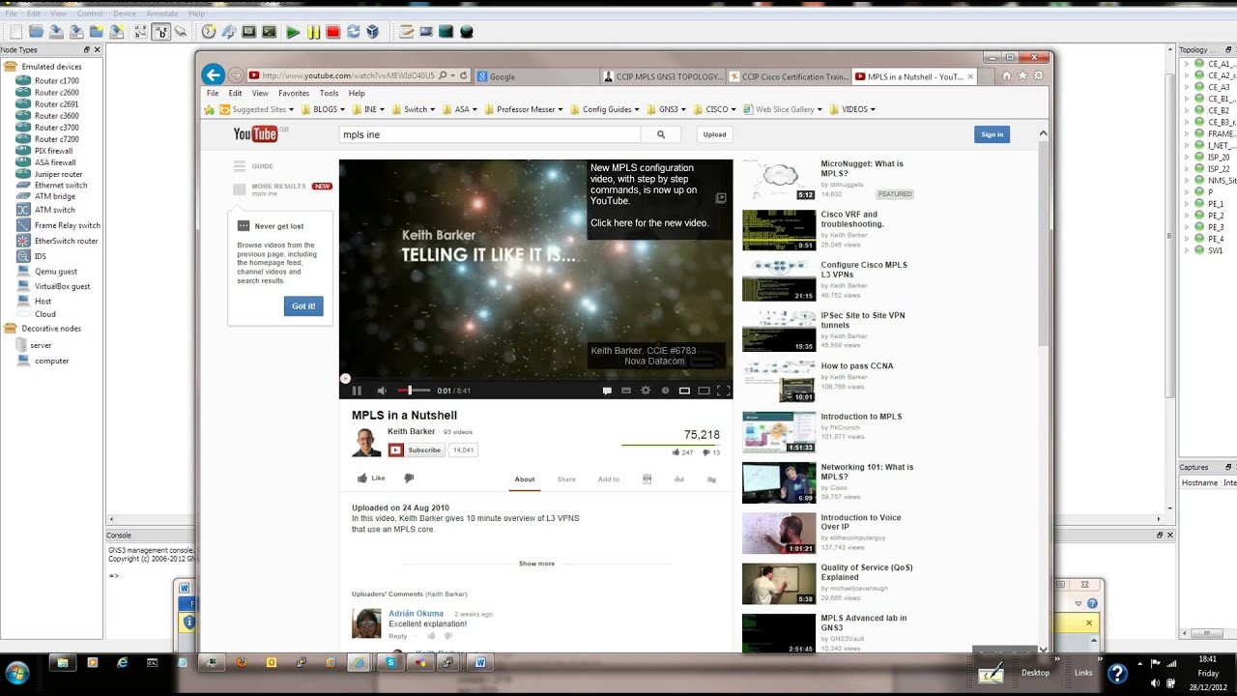Draw rectangle icon in GNS3 toolbar
The image size is (1237, 696).
[x=446, y=32]
